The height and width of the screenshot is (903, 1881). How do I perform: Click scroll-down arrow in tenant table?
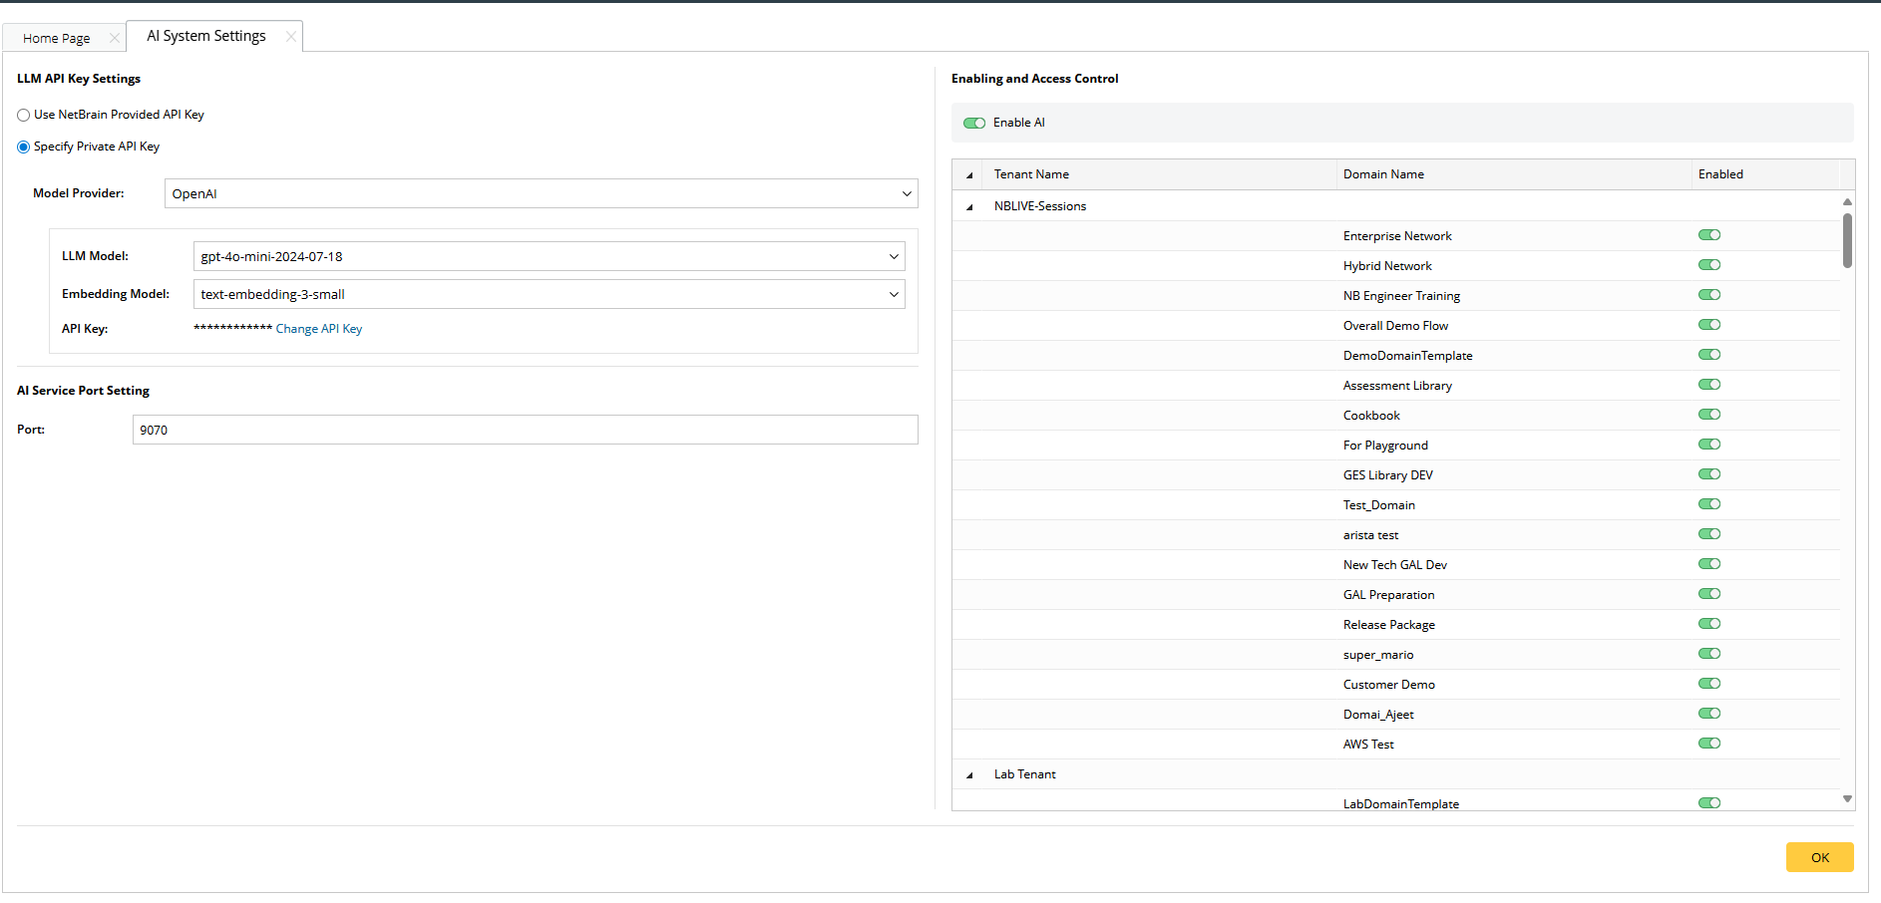pos(1847,798)
